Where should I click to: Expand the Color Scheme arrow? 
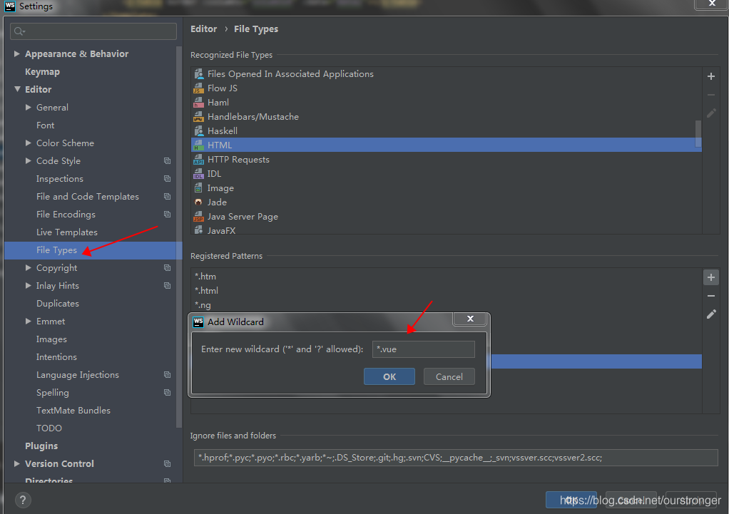click(x=29, y=143)
